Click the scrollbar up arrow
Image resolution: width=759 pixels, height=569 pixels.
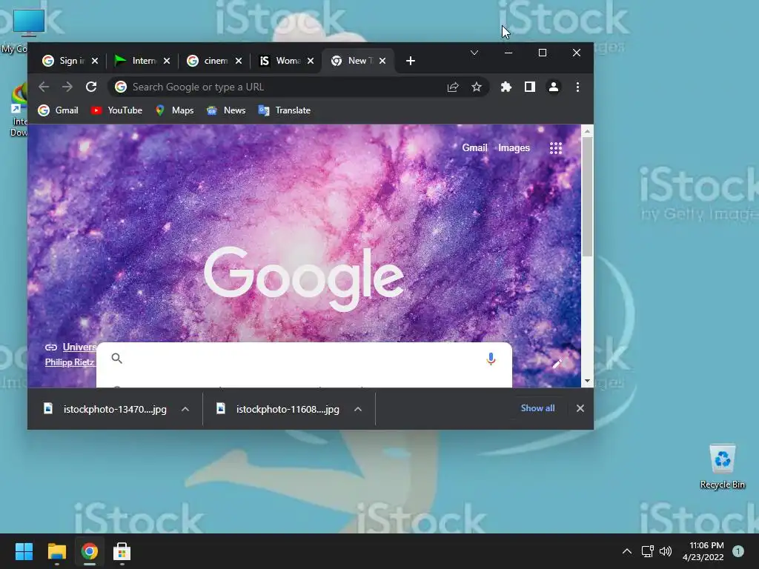pyautogui.click(x=587, y=130)
